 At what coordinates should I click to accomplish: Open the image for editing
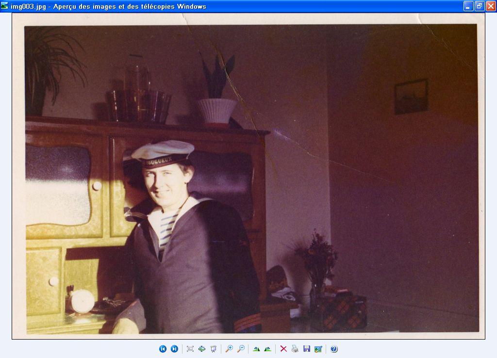318,349
